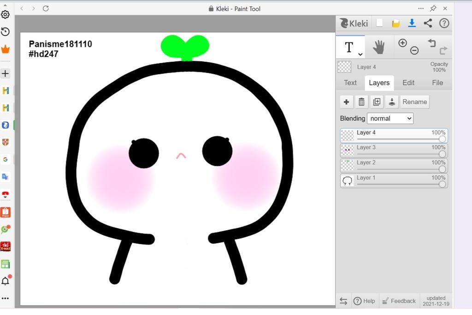
Task: Open an image with the yellow folder icon
Action: (396, 23)
